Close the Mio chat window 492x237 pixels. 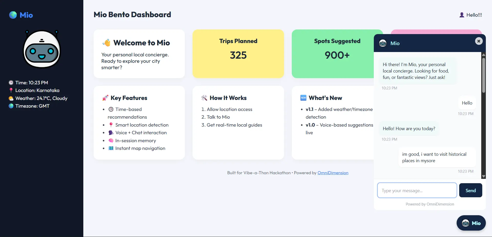(x=478, y=41)
